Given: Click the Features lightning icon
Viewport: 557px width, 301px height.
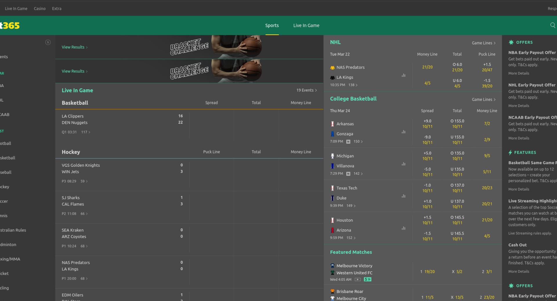Looking at the screenshot, I should click(x=510, y=153).
